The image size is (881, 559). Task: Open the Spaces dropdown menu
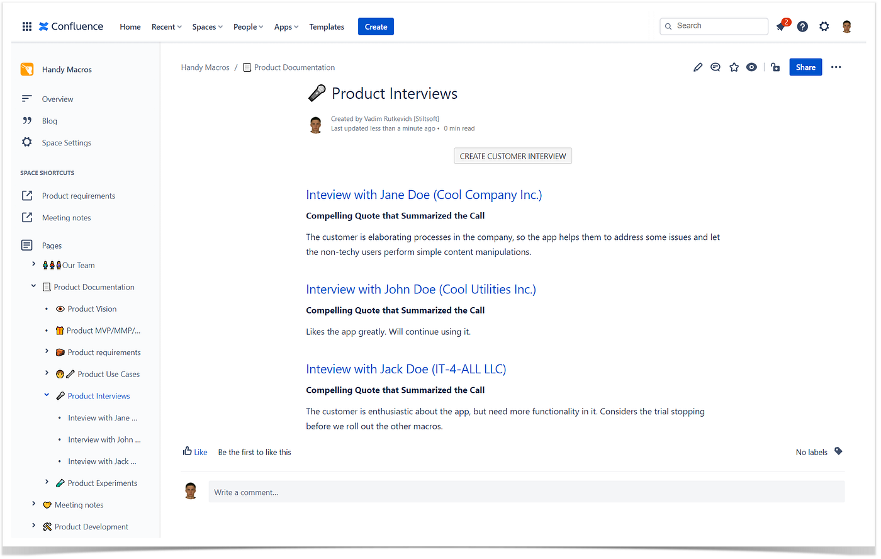tap(207, 27)
